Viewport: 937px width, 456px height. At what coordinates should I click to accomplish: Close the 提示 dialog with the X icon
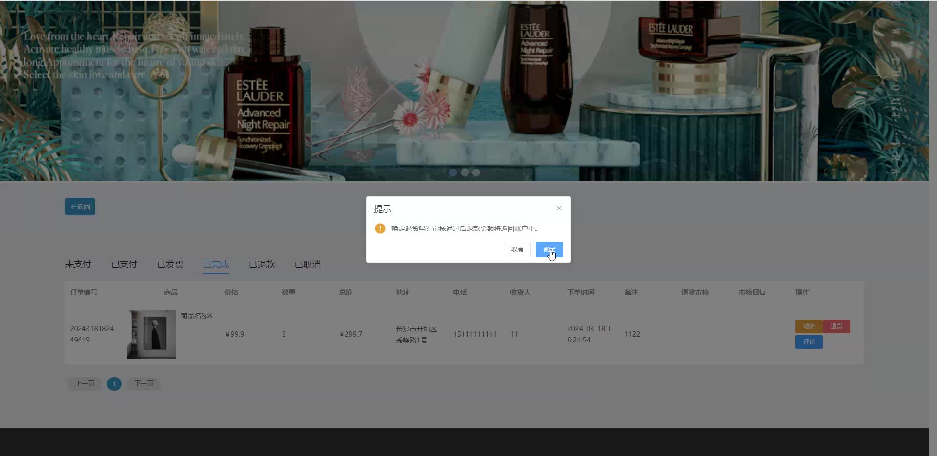click(x=559, y=208)
